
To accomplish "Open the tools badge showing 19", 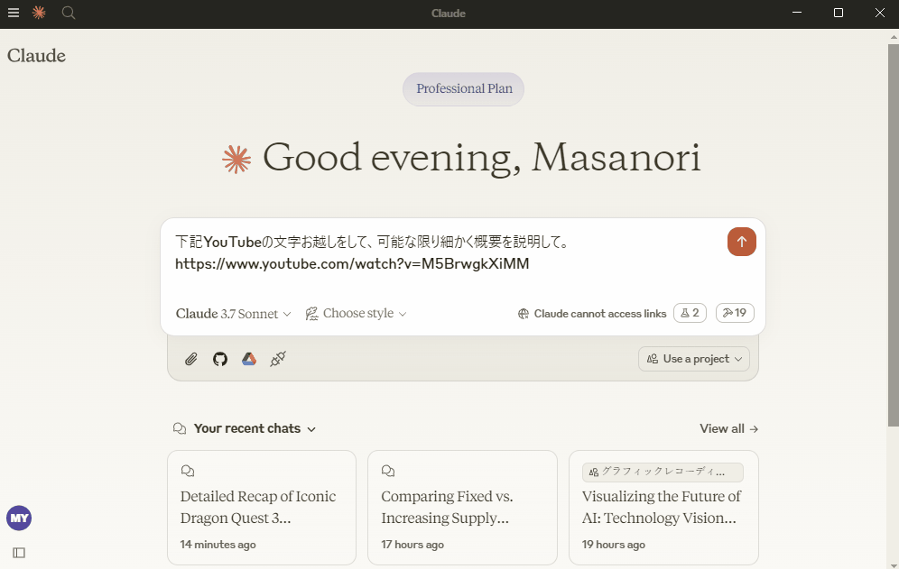I will click(735, 313).
